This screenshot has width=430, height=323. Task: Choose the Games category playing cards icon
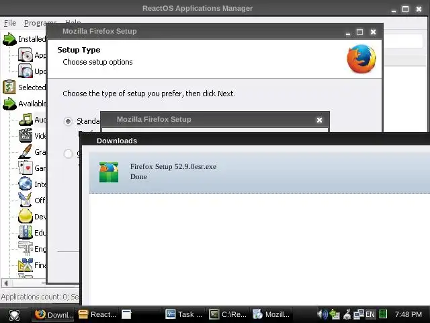[x=26, y=168]
